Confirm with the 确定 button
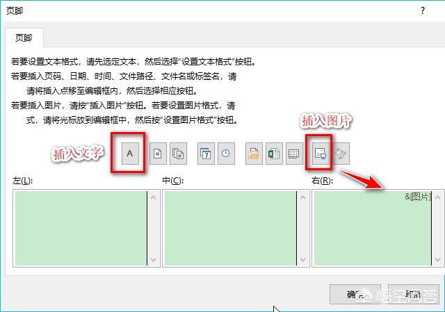Viewport: 445px width, 312px height. point(355,295)
